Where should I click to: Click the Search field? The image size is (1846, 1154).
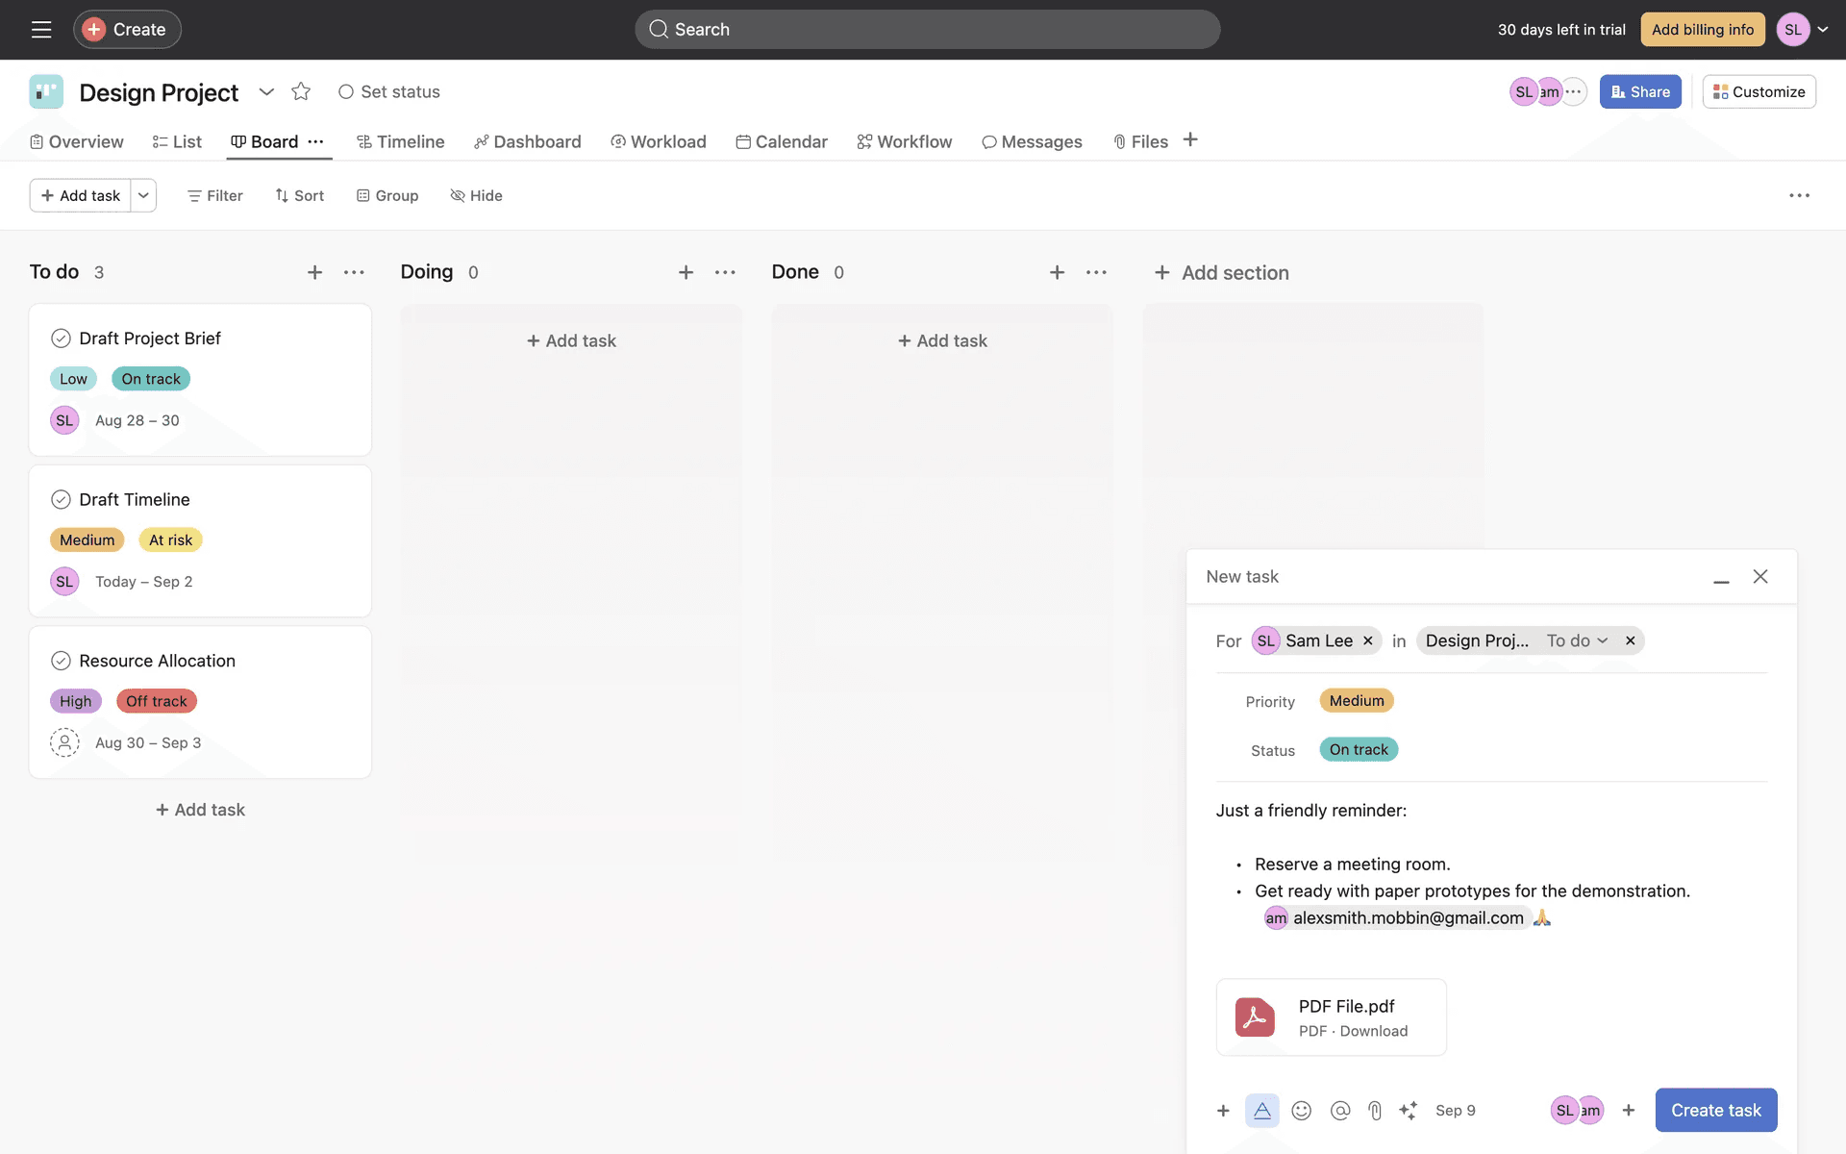(927, 30)
